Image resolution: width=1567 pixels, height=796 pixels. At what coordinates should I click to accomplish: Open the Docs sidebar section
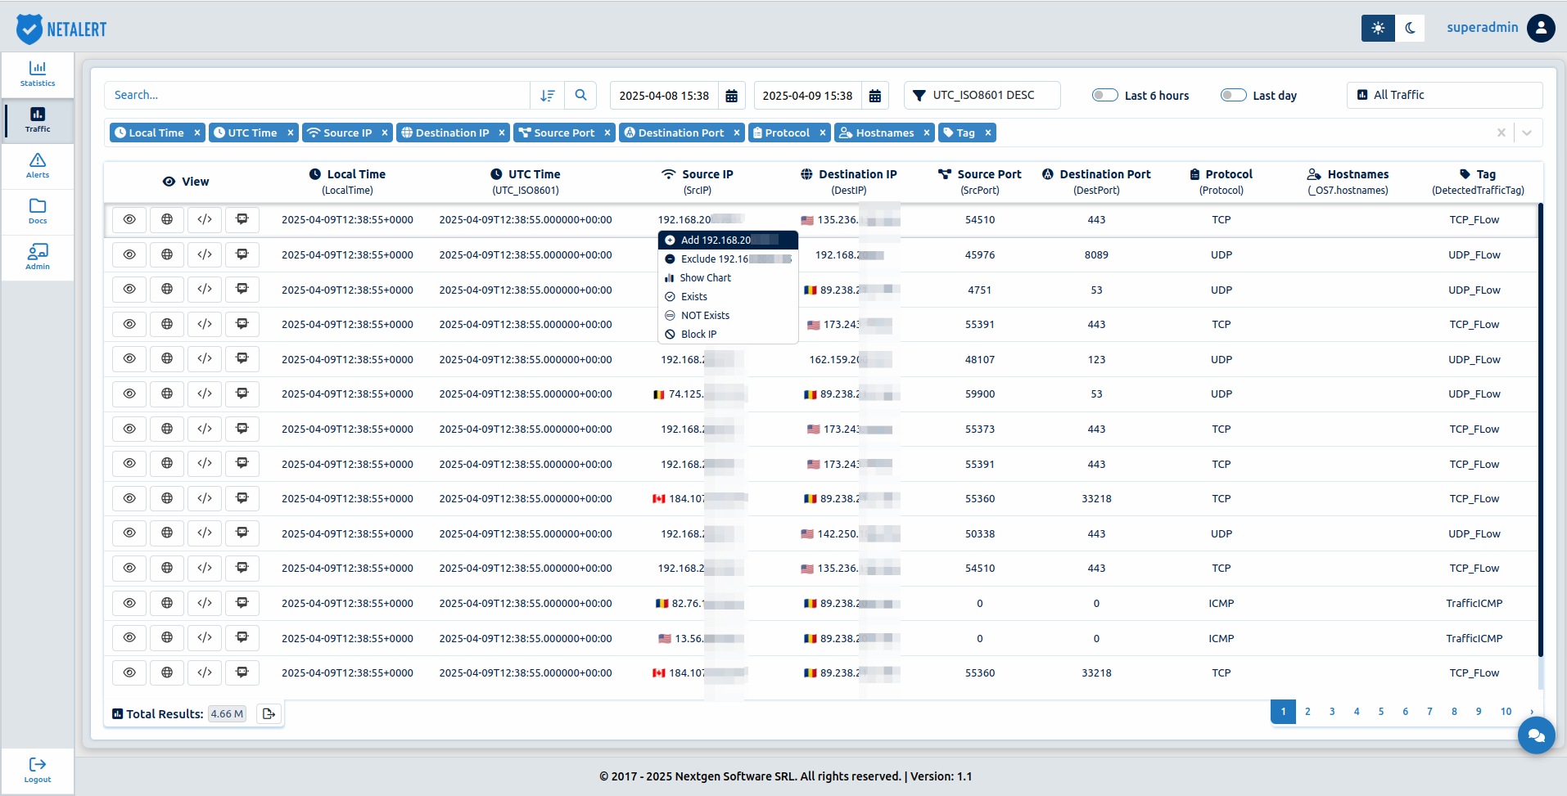[38, 211]
